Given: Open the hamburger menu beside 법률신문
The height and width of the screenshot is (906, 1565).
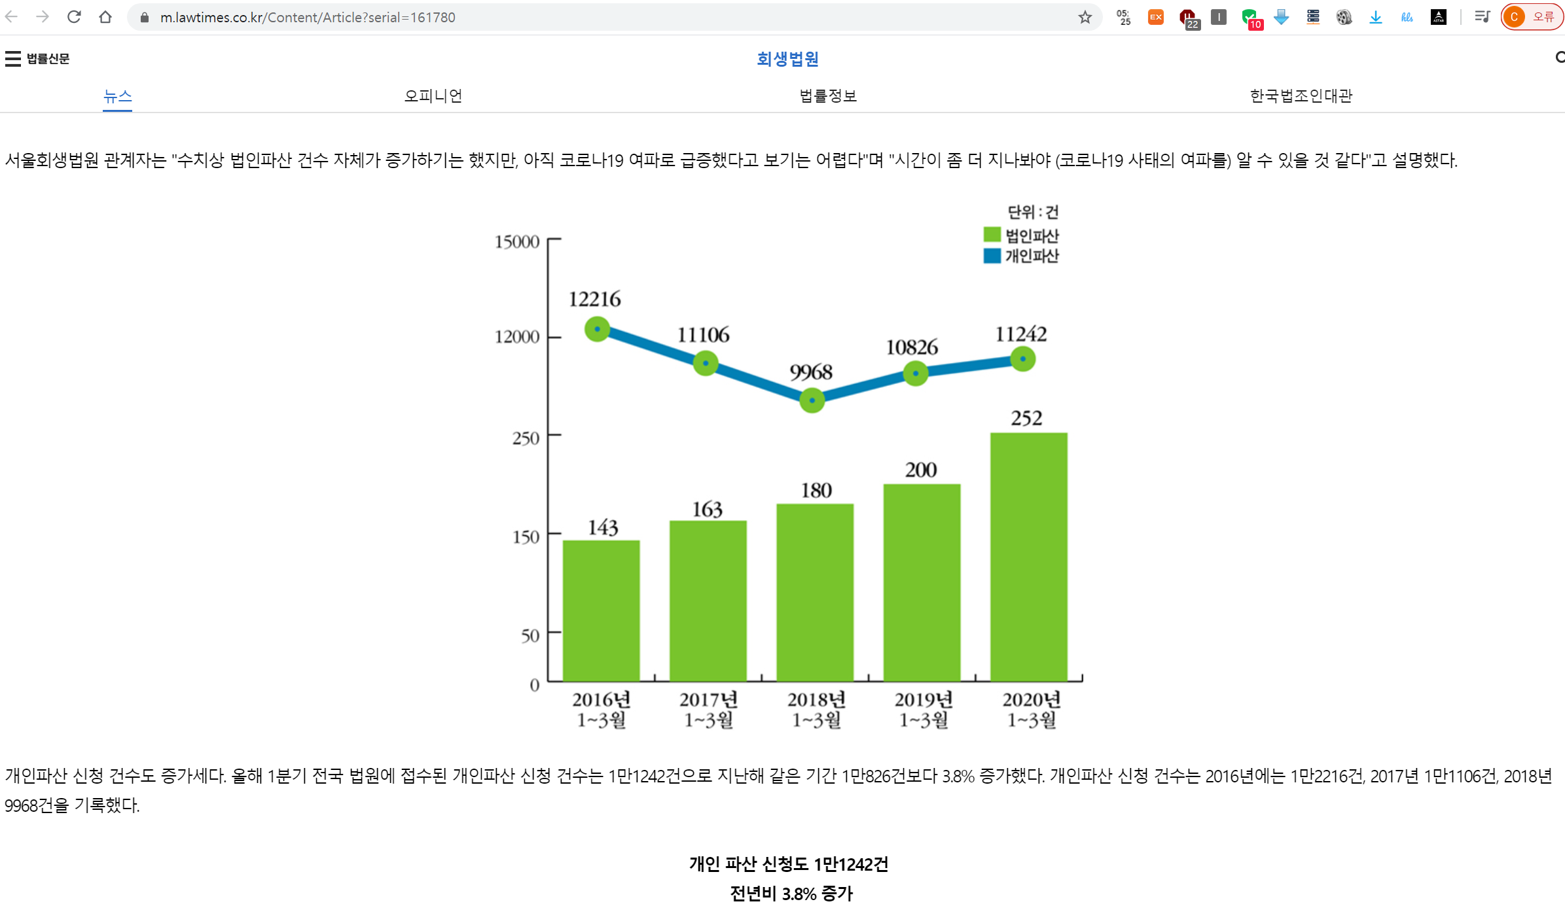Looking at the screenshot, I should [12, 59].
